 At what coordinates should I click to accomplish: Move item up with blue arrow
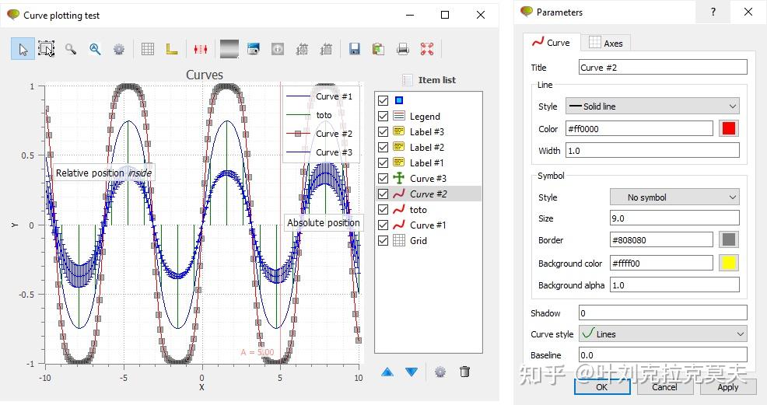[x=387, y=372]
